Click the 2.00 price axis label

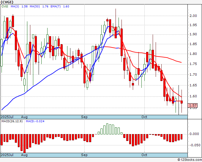[x=193, y=16]
